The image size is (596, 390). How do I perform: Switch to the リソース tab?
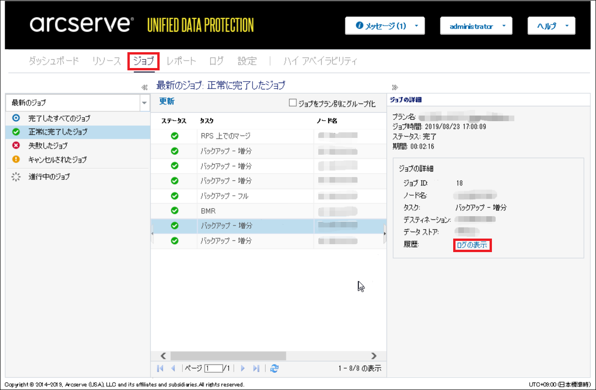[106, 61]
